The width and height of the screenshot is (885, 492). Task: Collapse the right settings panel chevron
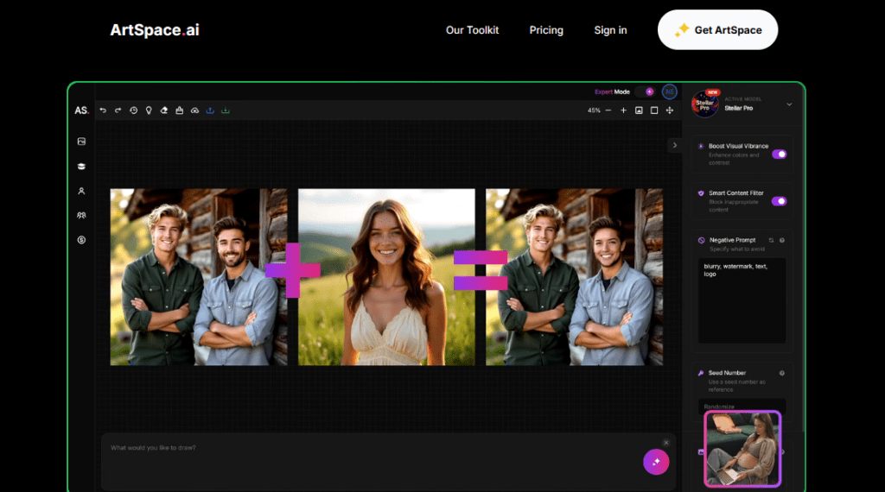(x=674, y=145)
